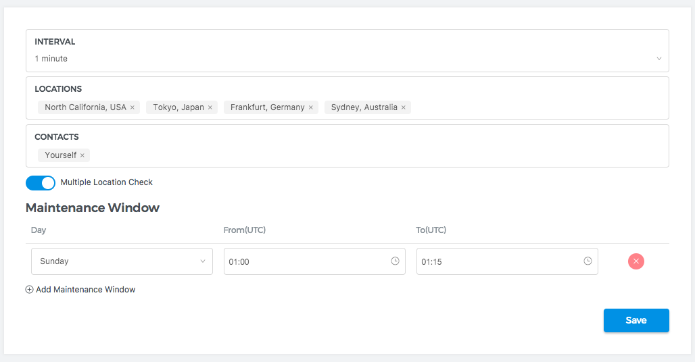
Task: Save the monitoring settings
Action: coord(636,320)
